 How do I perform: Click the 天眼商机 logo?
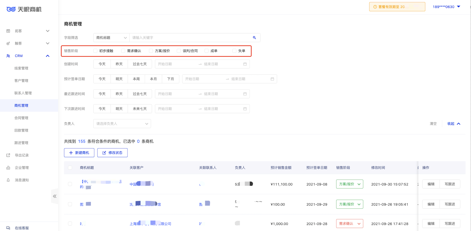click(24, 9)
